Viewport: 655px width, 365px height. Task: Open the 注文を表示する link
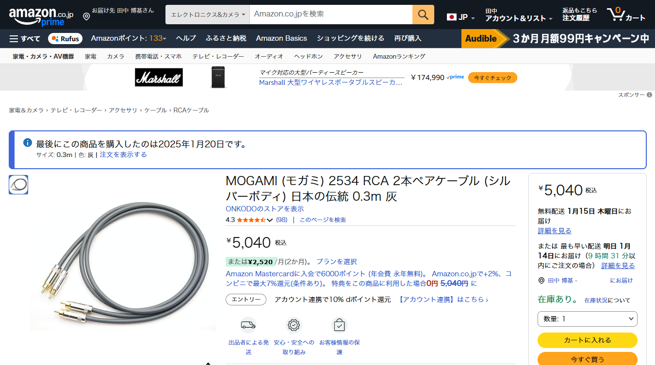tap(123, 155)
